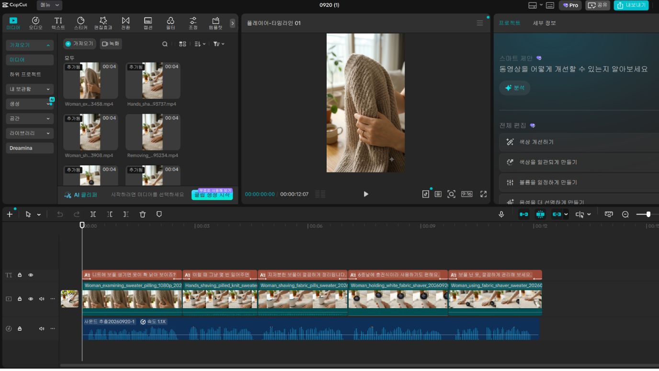Hide the text track with the eye icon

click(x=31, y=275)
